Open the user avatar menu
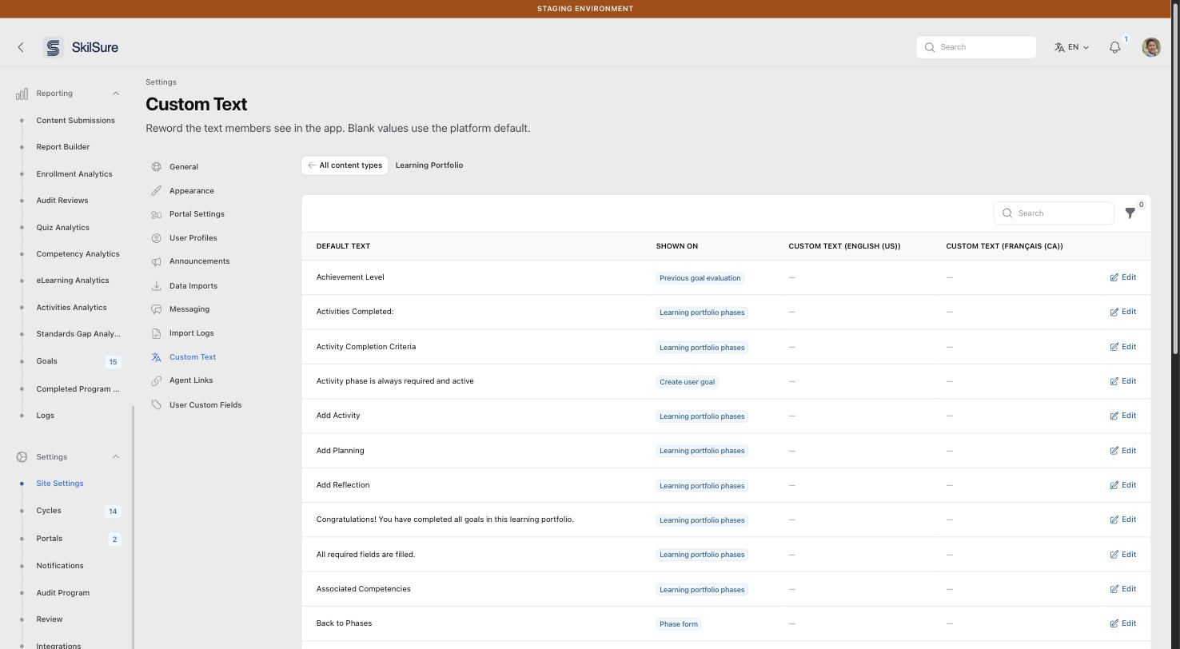The height and width of the screenshot is (649, 1180). click(x=1151, y=47)
